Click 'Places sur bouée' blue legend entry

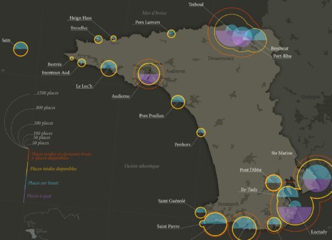(43, 183)
